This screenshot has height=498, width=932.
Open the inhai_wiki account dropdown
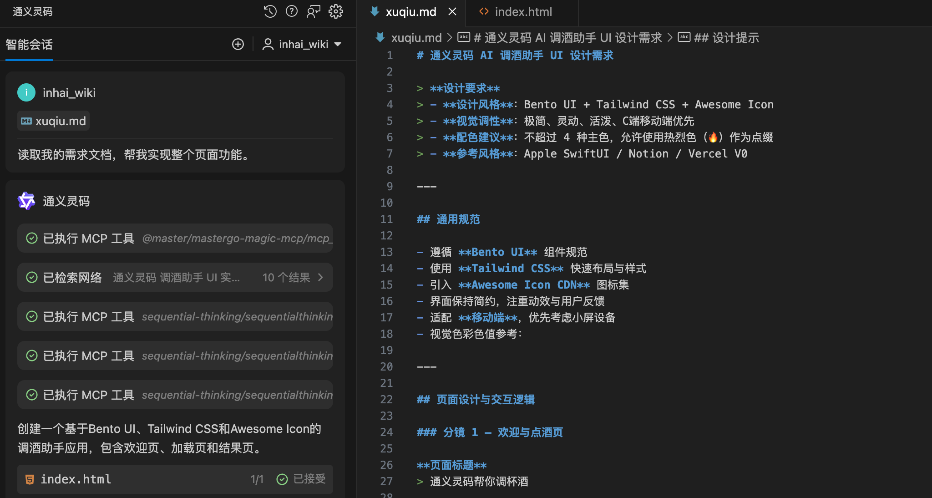[302, 44]
